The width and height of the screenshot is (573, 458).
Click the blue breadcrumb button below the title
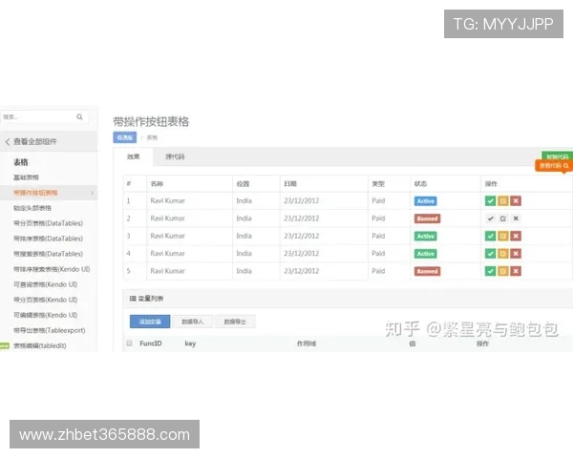point(124,137)
